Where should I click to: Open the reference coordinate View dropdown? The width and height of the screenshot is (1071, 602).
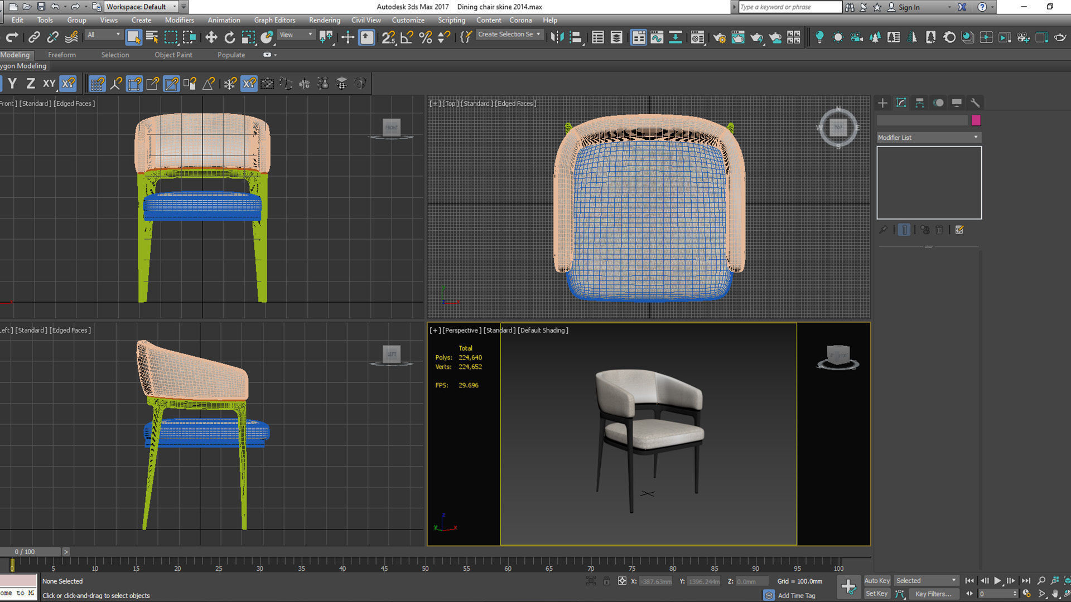[296, 35]
